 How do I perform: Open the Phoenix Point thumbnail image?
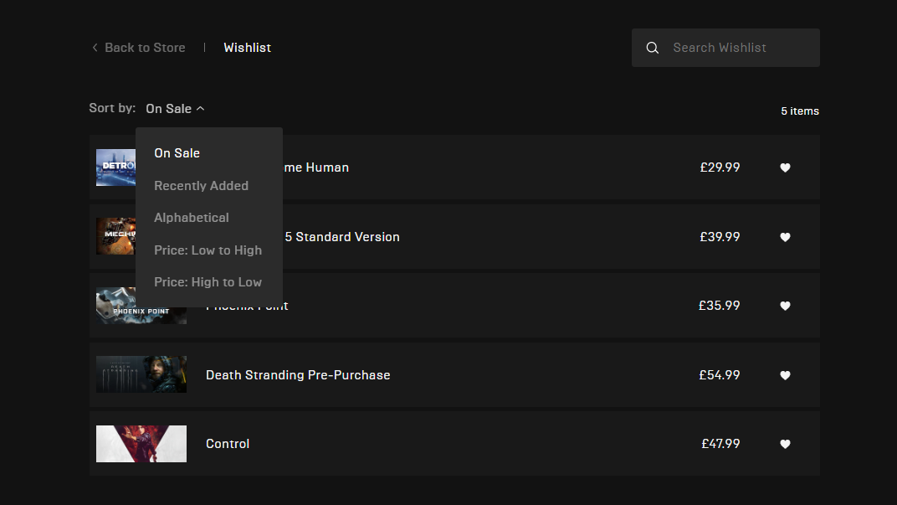141,307
